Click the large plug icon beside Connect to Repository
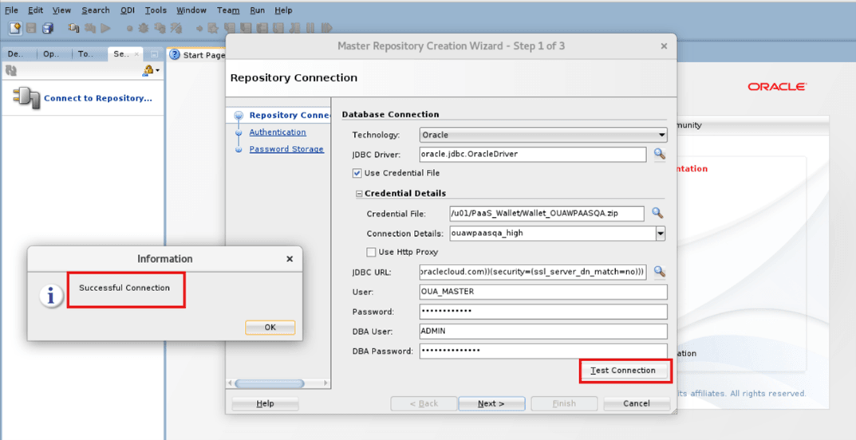This screenshot has width=856, height=440. click(x=27, y=98)
